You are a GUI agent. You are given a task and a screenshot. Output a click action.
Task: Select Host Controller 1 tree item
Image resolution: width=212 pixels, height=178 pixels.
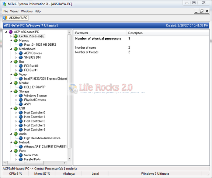(x=34, y=117)
